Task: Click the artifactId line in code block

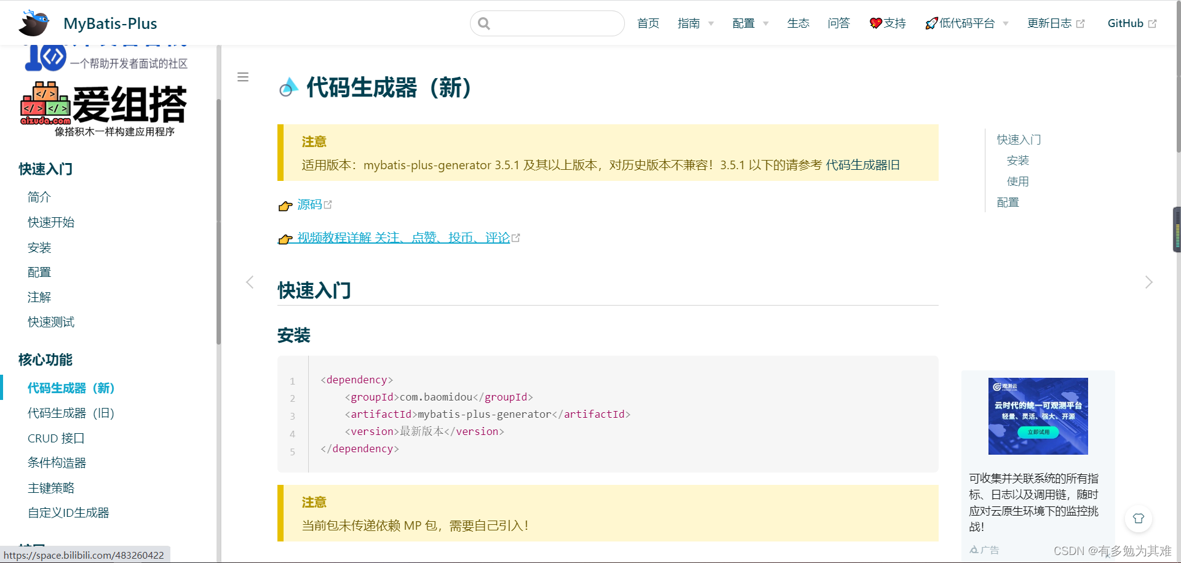Action: tap(488, 414)
